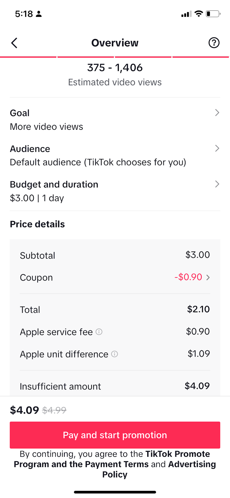The height and width of the screenshot is (498, 230).
Task: Tap the battery status icon
Action: pyautogui.click(x=213, y=14)
